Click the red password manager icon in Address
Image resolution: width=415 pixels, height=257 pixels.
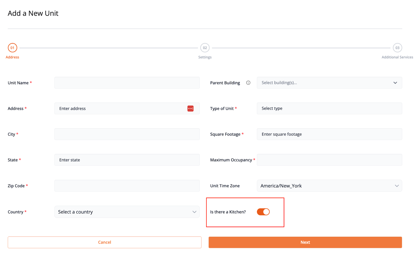coord(190,109)
